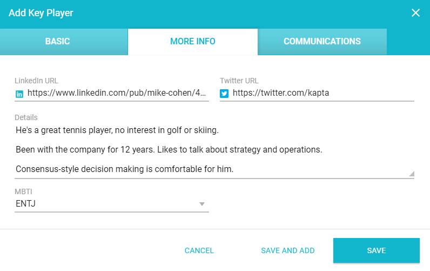Click the Consensus-style decision making line
430x271 pixels.
[x=124, y=169]
